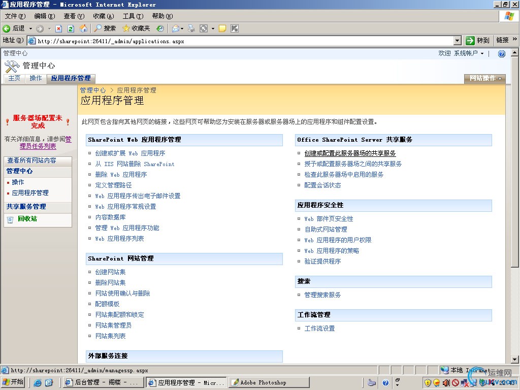The width and height of the screenshot is (520, 390).
Task: Open 删除 Web 应用程序 link
Action: click(121, 175)
